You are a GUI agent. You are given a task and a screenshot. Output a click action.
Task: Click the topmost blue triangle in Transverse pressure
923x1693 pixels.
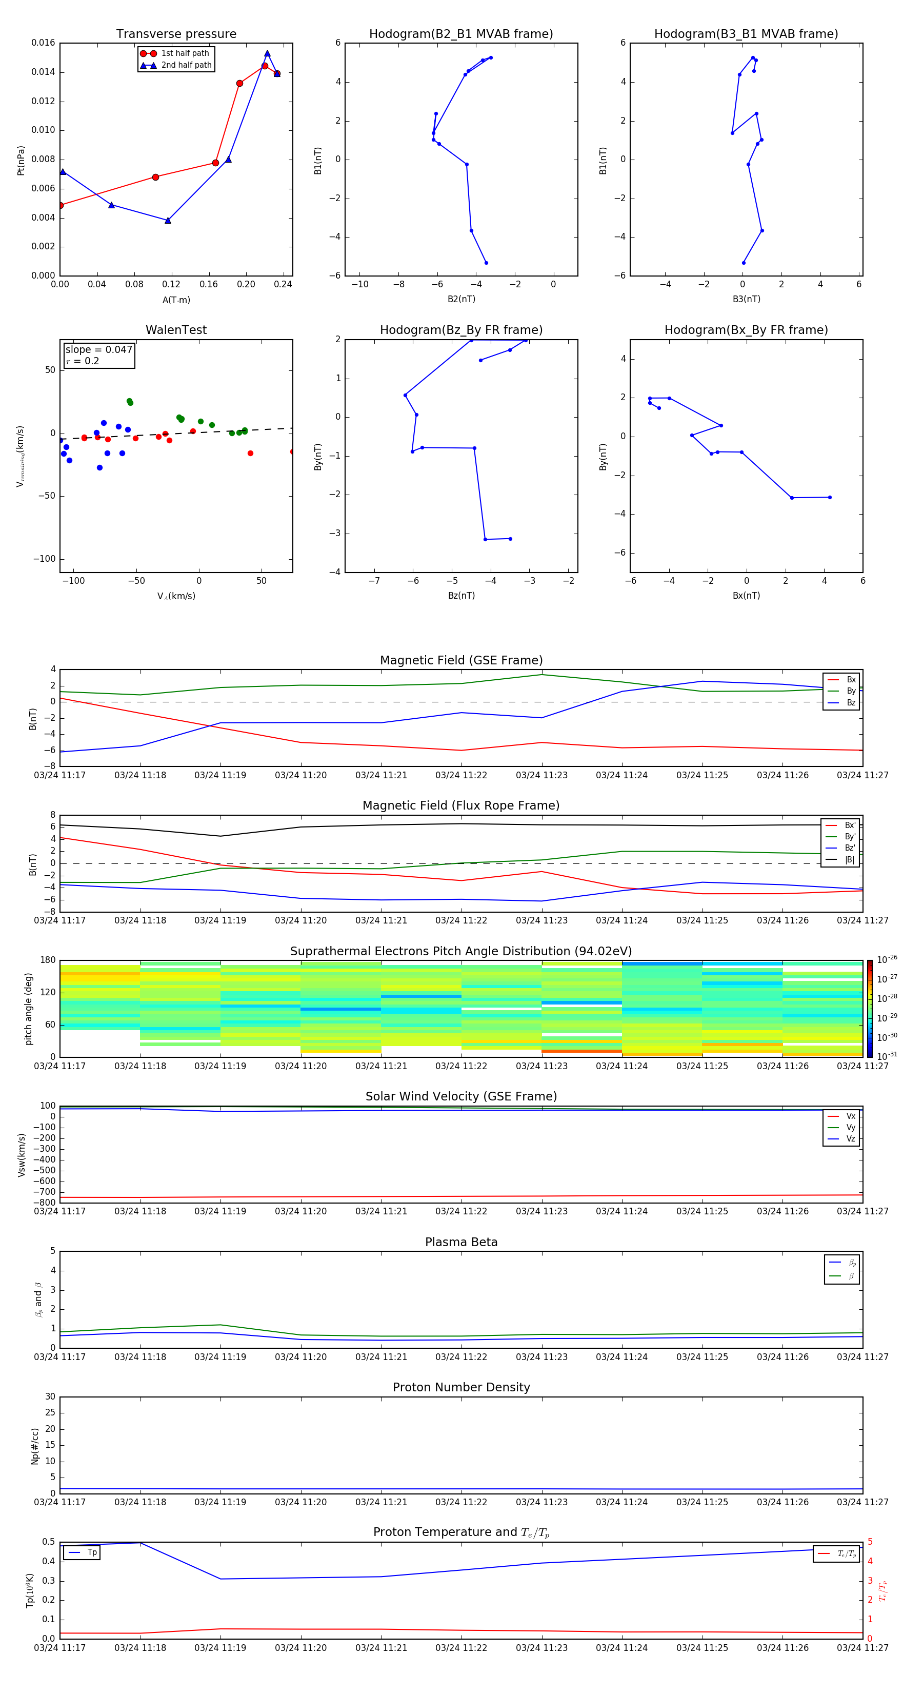267,53
